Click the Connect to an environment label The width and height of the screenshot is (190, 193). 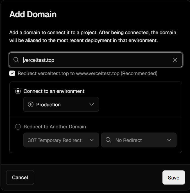click(54, 91)
